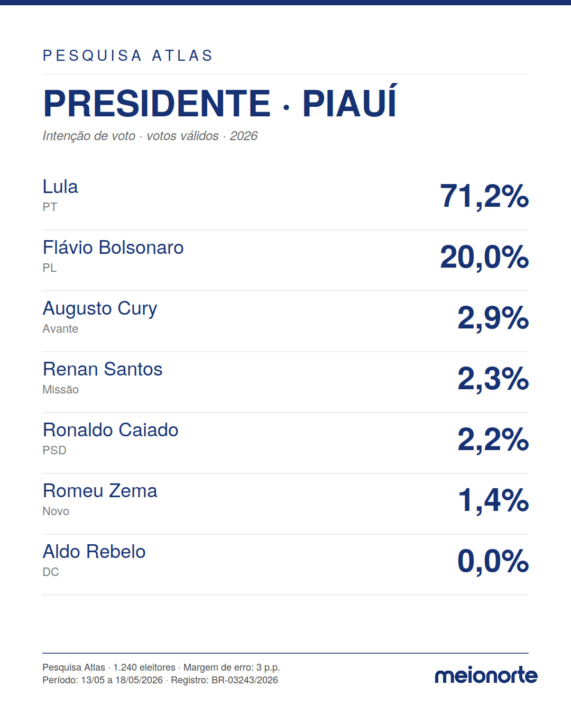Select Aldo Rebelo candidate name
The image size is (571, 714).
(x=94, y=552)
